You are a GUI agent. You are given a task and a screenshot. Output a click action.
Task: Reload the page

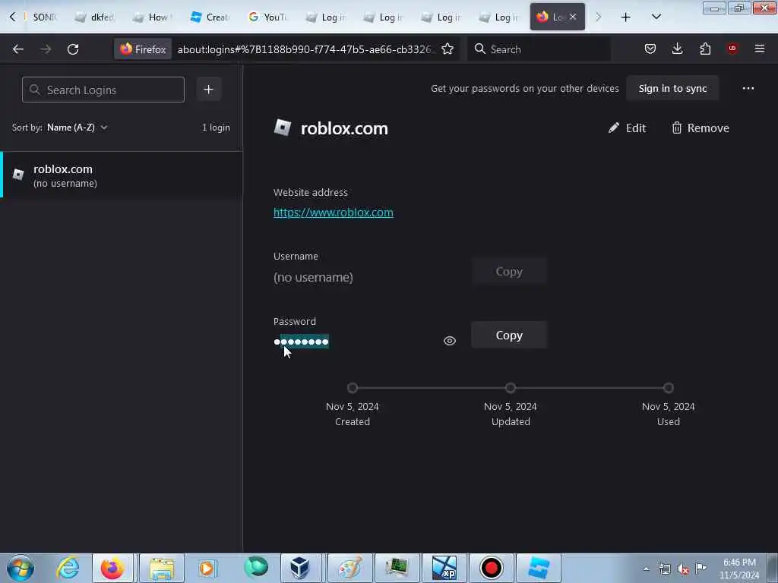pos(73,49)
